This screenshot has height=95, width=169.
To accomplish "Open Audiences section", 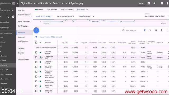I will click(x=22, y=37).
